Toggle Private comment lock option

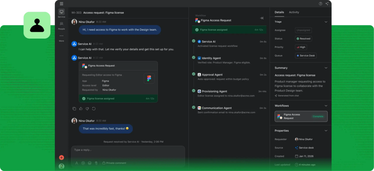114,163
